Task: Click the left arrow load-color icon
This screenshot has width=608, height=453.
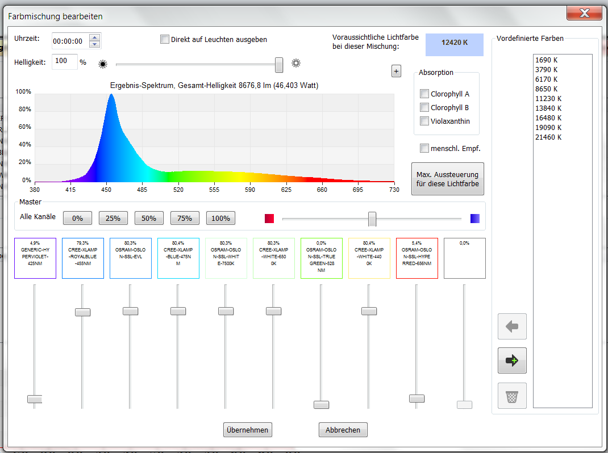Action: pyautogui.click(x=512, y=326)
